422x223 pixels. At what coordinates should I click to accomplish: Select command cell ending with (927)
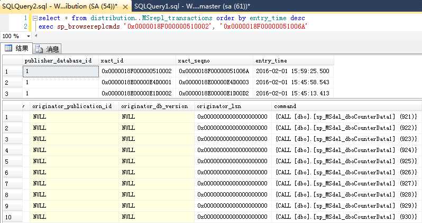click(347, 183)
